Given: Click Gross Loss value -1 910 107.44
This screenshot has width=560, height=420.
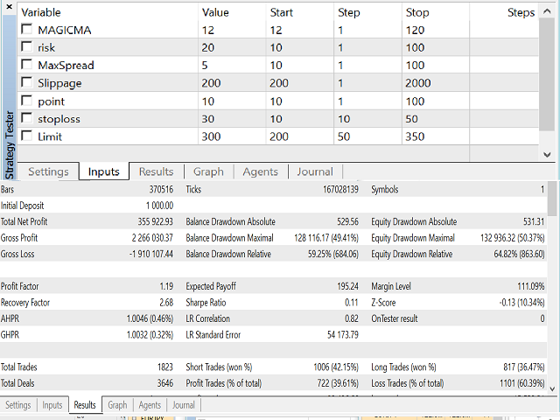Looking at the screenshot, I should coord(151,254).
